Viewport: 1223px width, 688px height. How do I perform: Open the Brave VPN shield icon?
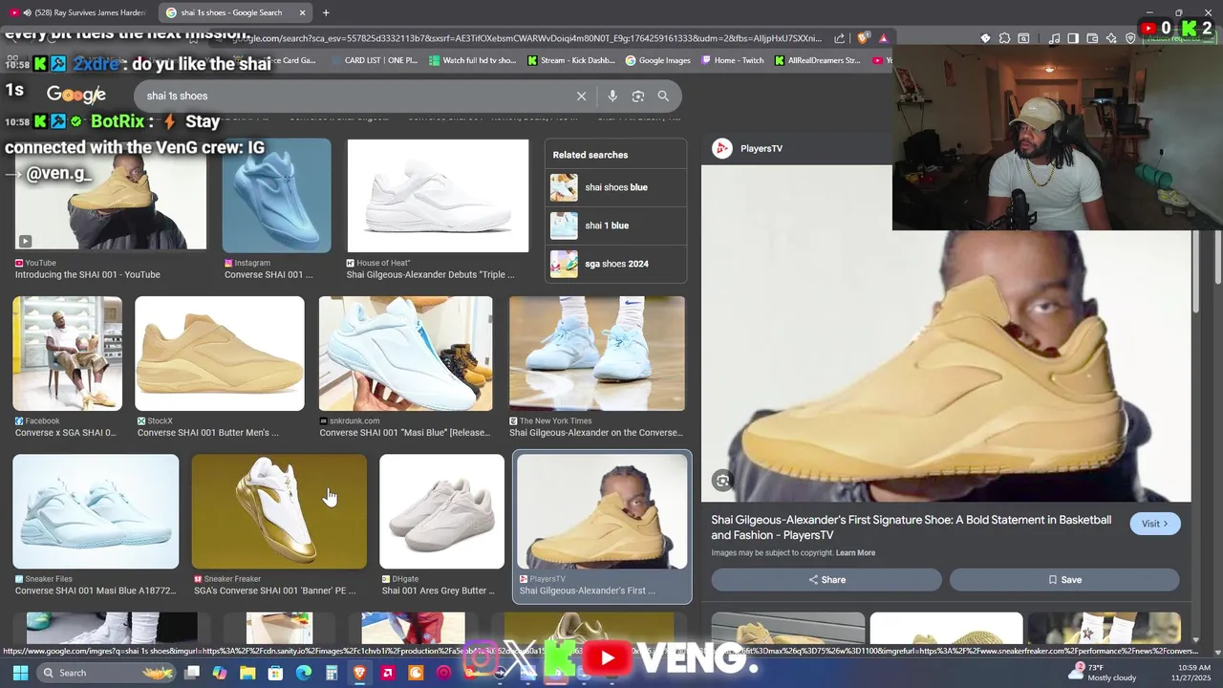(x=1130, y=38)
